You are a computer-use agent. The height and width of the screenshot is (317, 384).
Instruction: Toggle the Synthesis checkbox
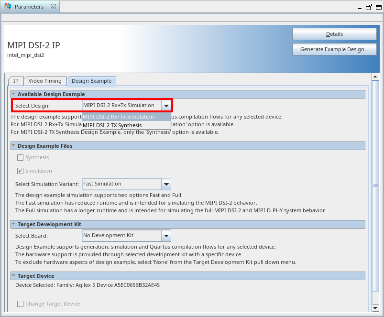[x=21, y=157]
